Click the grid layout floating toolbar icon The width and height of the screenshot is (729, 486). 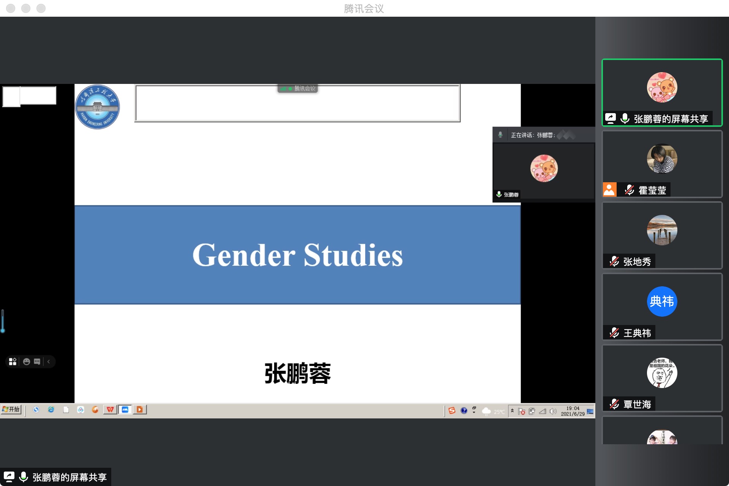[13, 361]
